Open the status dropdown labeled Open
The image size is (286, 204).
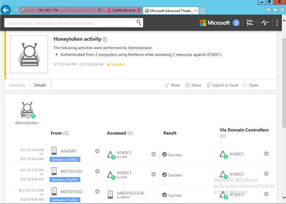click(251, 85)
